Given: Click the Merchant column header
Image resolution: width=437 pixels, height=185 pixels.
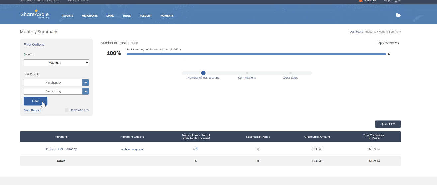Looking at the screenshot, I should coord(61,137).
